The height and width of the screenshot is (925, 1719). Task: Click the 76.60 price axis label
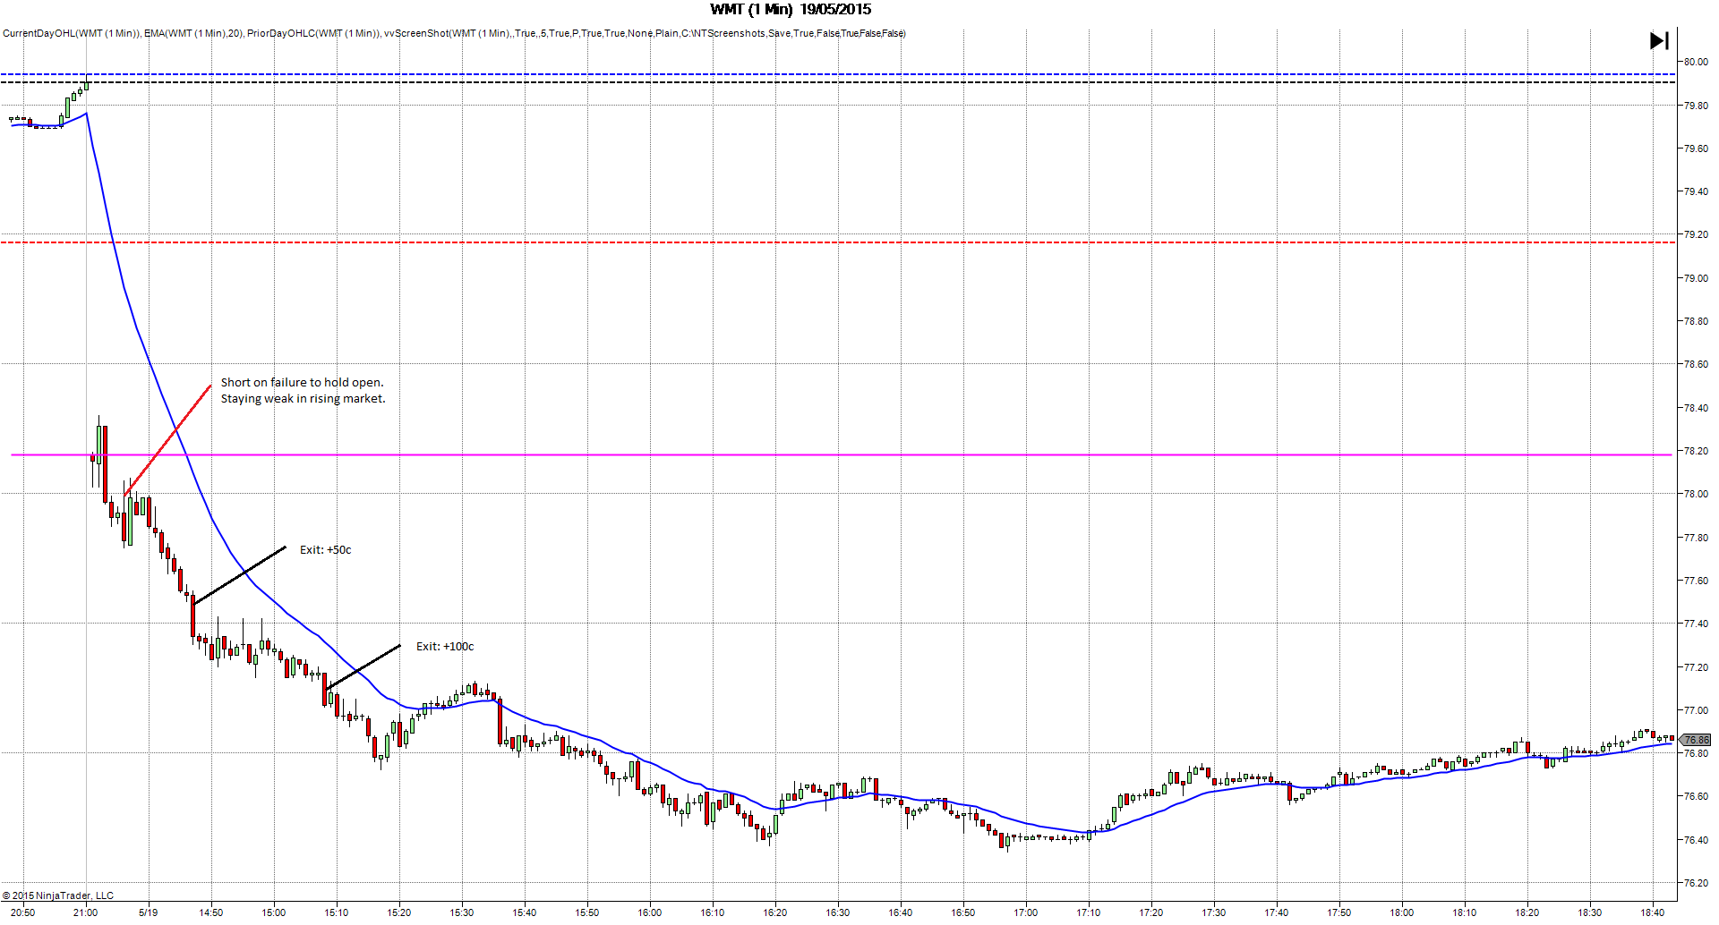[1696, 796]
